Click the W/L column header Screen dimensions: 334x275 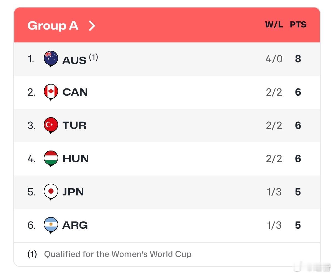coord(274,25)
